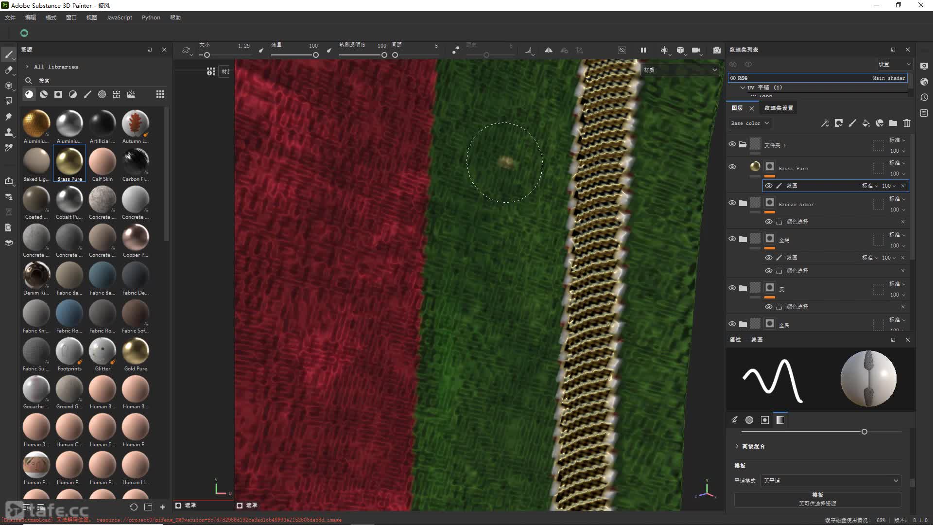Image resolution: width=933 pixels, height=525 pixels.
Task: Hide the 文件夹 1 layer
Action: [x=732, y=144]
